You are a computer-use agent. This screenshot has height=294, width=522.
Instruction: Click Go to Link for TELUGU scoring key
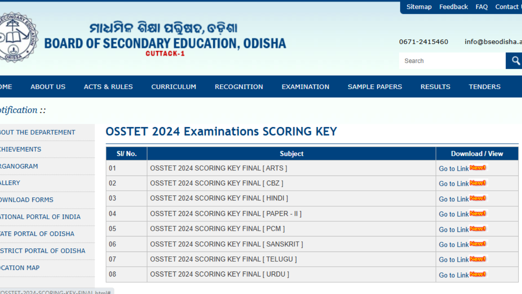point(453,260)
